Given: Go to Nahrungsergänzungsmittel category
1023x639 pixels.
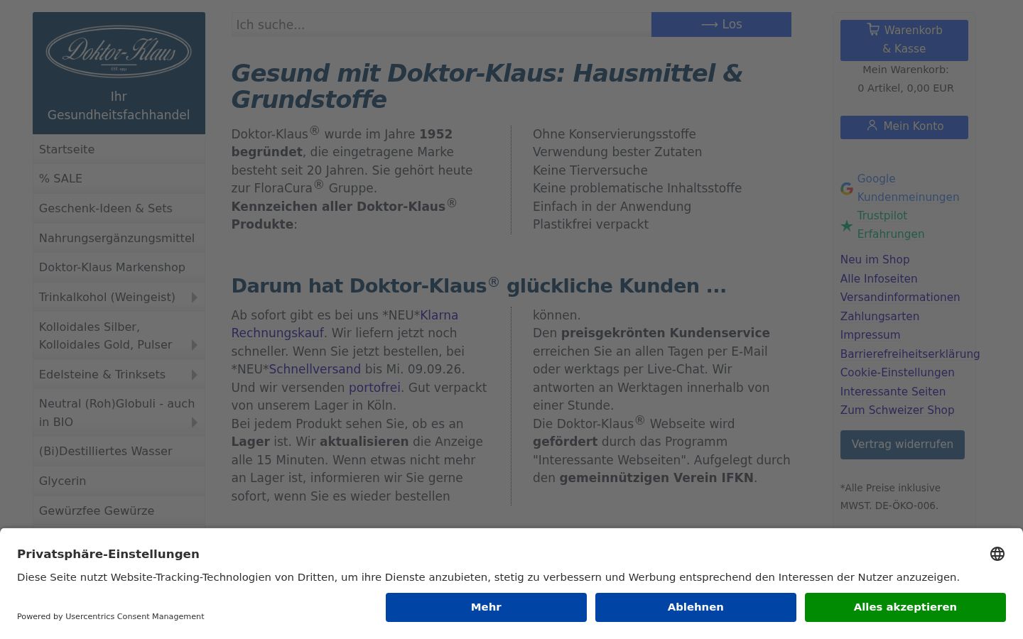Looking at the screenshot, I should point(119,239).
